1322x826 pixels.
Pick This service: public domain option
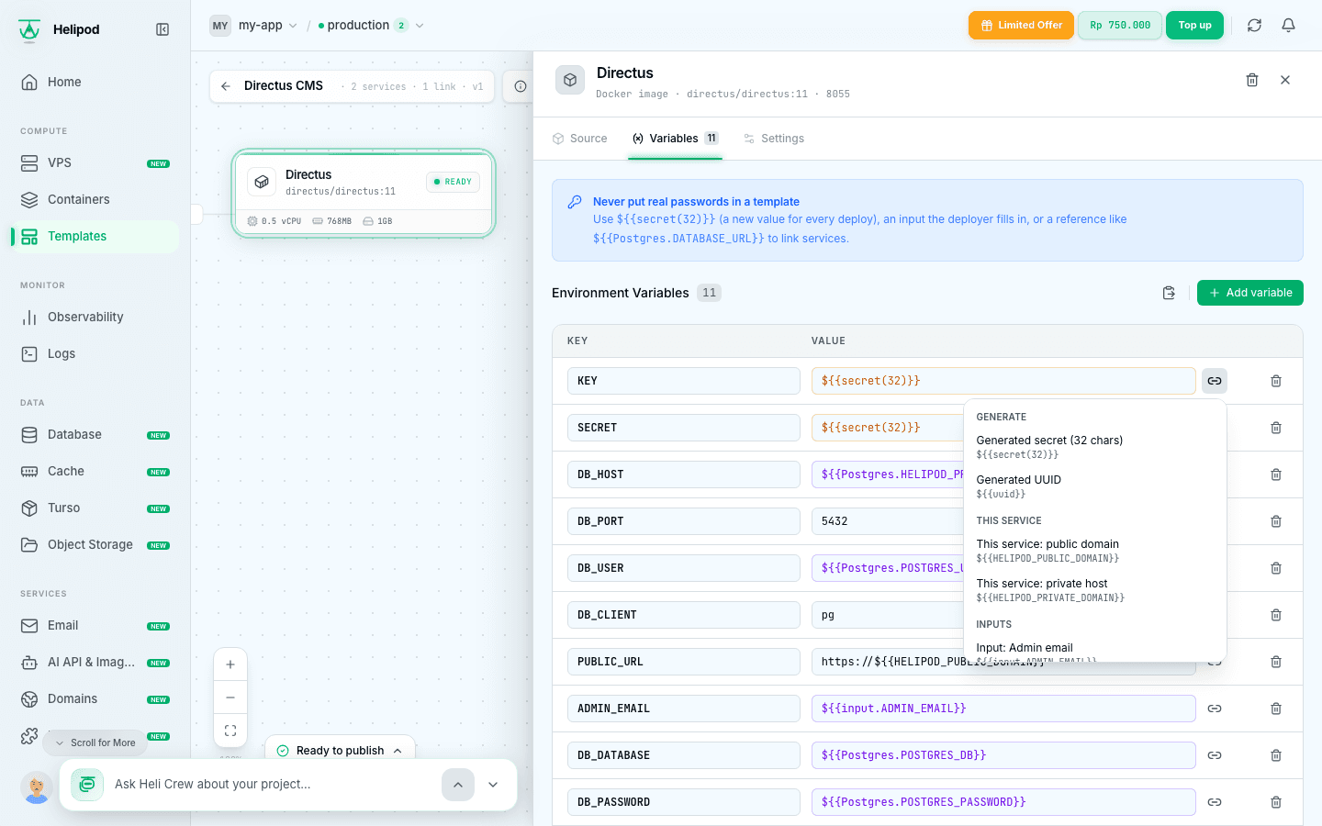tap(1095, 551)
